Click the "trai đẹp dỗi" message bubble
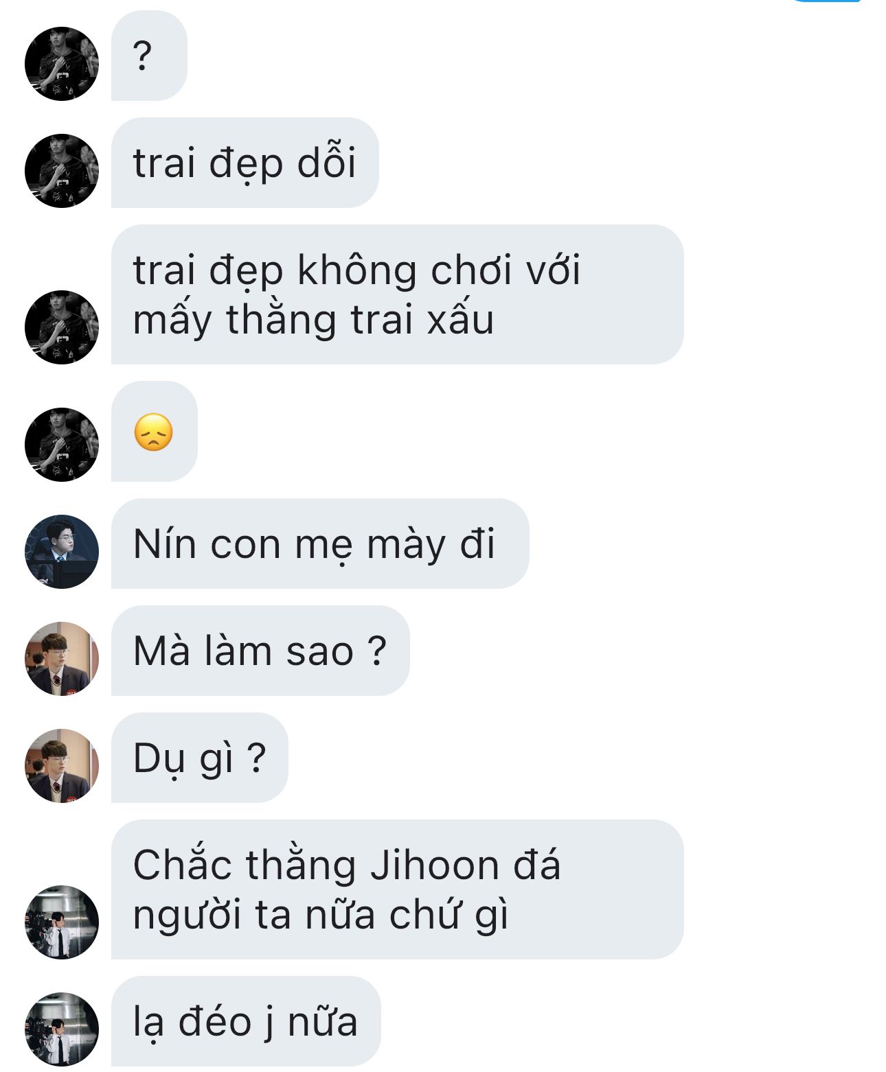The image size is (886, 1072). 245,163
